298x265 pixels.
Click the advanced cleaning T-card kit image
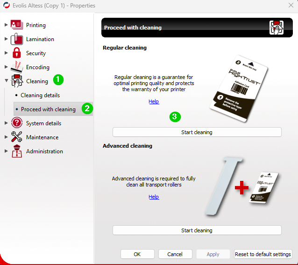242,186
